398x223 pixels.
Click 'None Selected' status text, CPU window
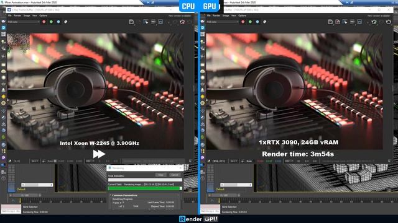coord(30,207)
